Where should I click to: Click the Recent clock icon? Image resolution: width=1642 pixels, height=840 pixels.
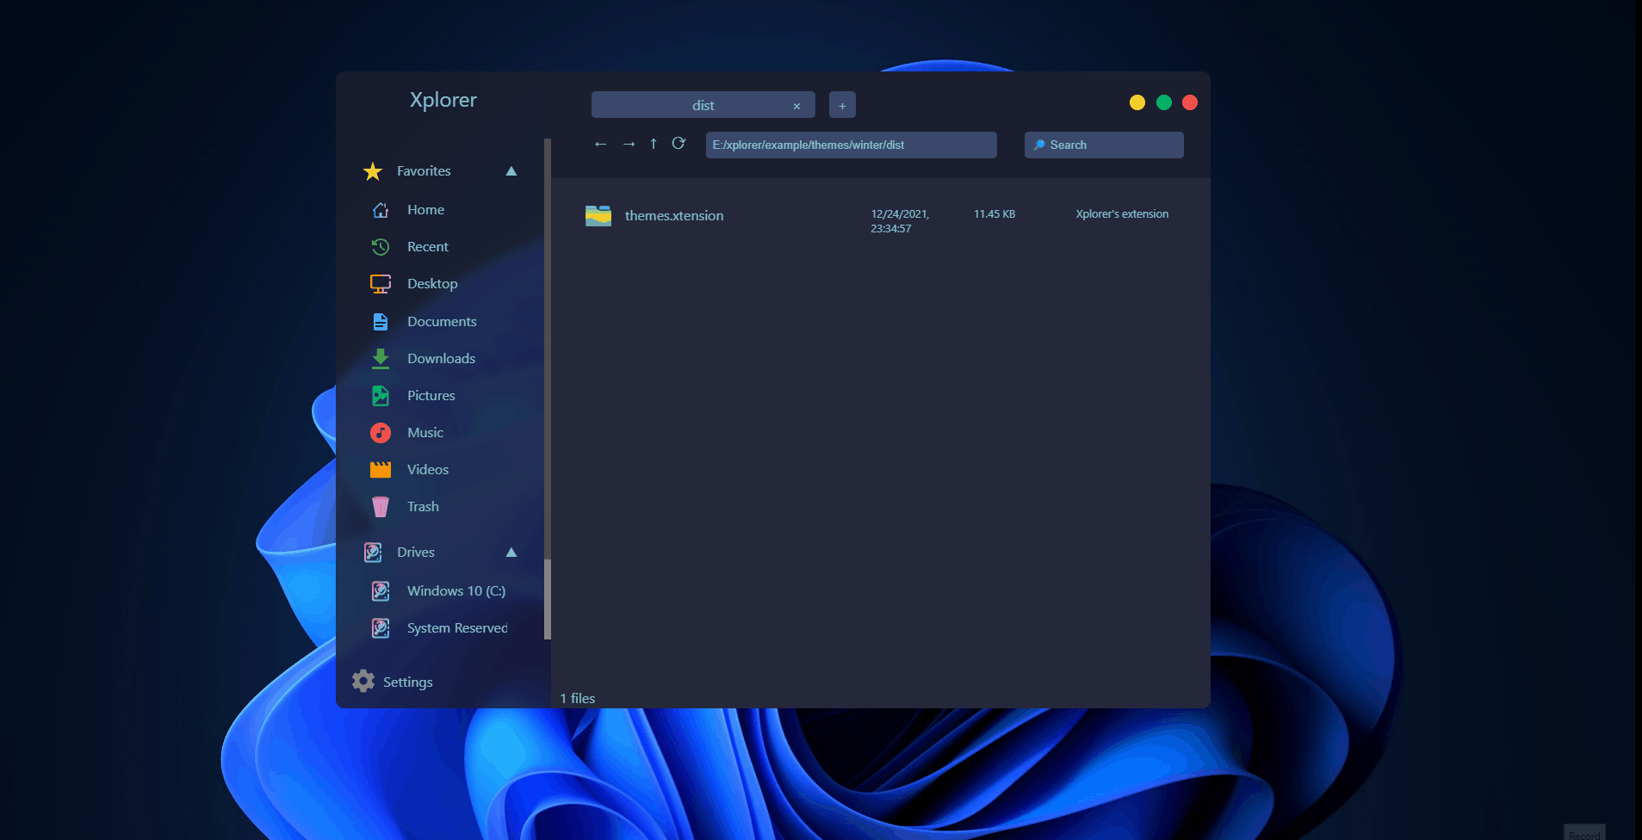[381, 247]
